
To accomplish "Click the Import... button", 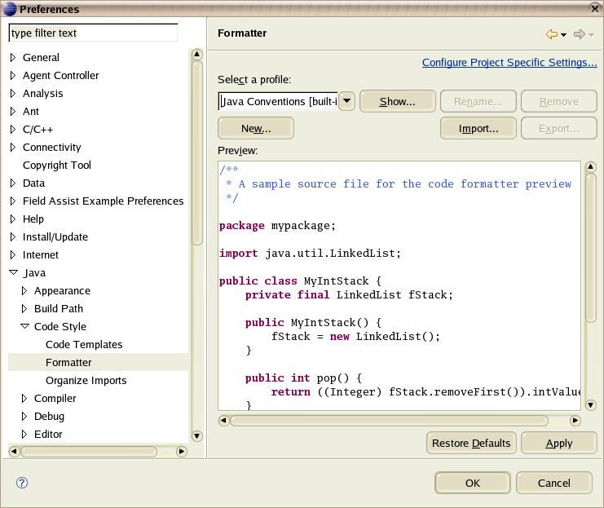I will 478,129.
